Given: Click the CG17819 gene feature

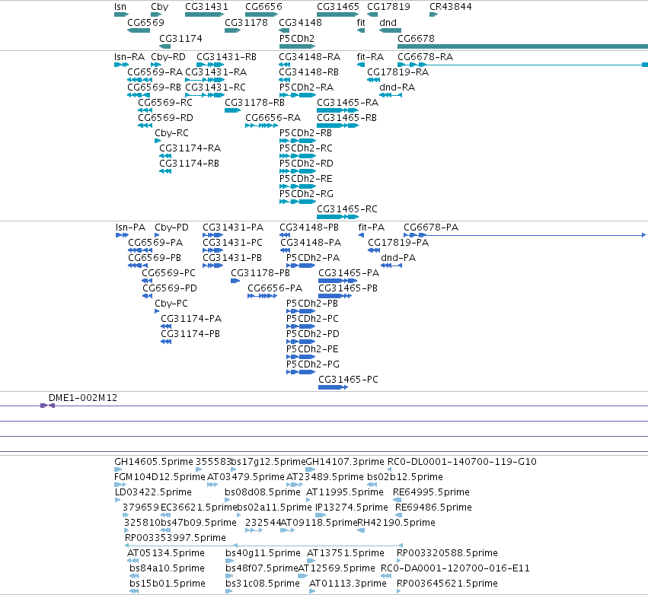Looking at the screenshot, I should (x=372, y=14).
